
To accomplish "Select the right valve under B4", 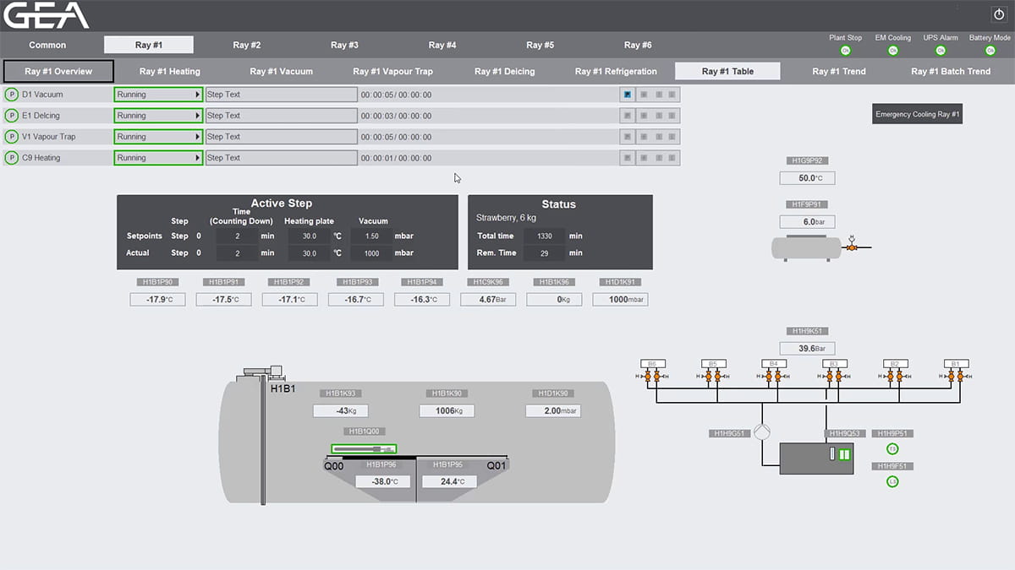I will (777, 376).
